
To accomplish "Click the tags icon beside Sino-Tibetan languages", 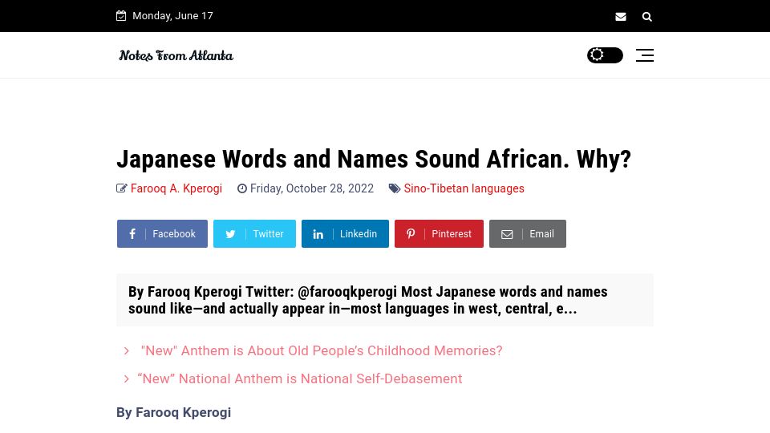I will [x=395, y=188].
